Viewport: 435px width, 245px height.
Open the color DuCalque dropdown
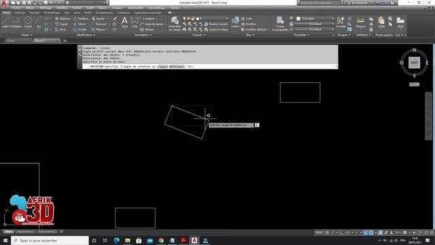315,18
